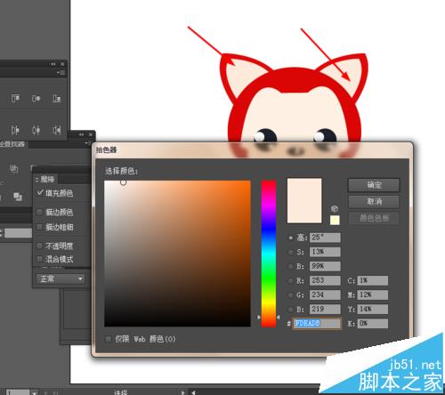Click the small web-safe color swatch

click(335, 220)
